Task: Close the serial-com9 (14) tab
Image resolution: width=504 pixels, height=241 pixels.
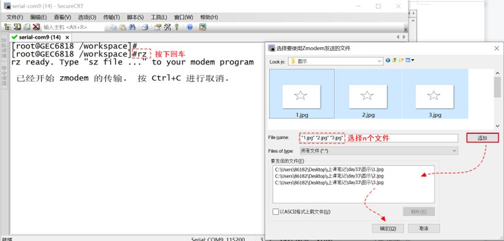Action: 67,37
